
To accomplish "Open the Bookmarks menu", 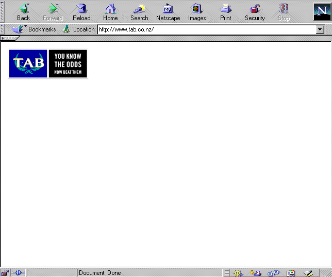I will [36, 29].
